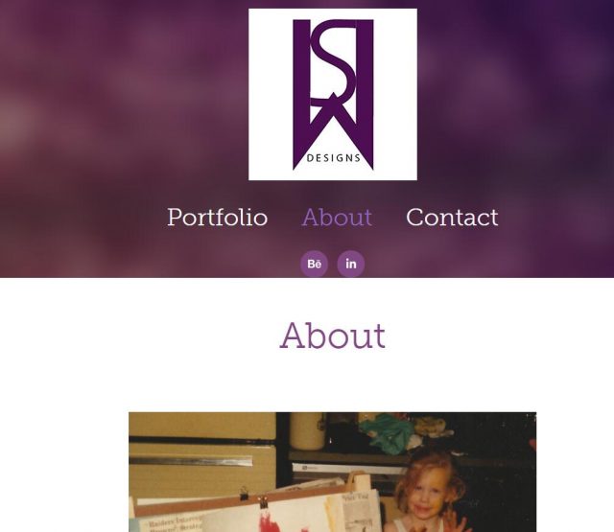Click the Behance social icon
This screenshot has height=532, width=614.
click(x=314, y=264)
